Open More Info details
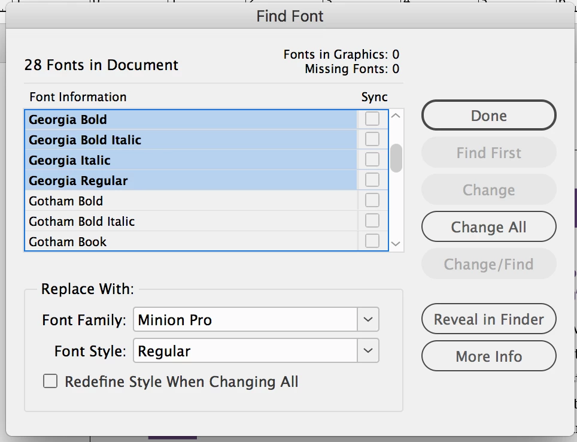Screen dimensions: 577x442 (x=488, y=356)
